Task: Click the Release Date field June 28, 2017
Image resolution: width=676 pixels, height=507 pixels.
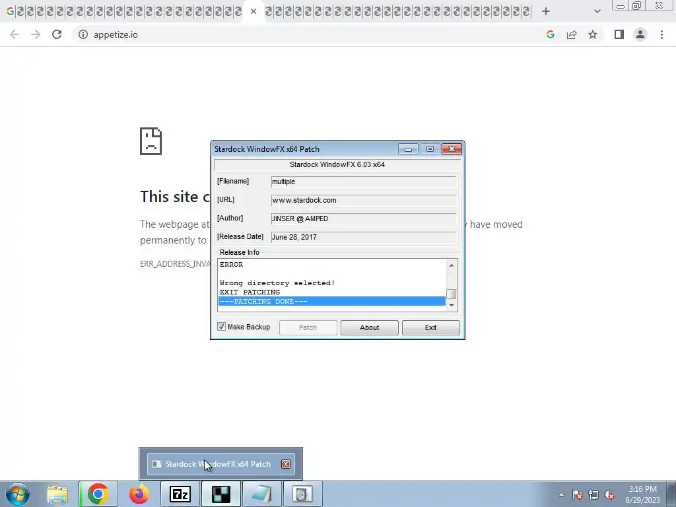Action: [364, 237]
